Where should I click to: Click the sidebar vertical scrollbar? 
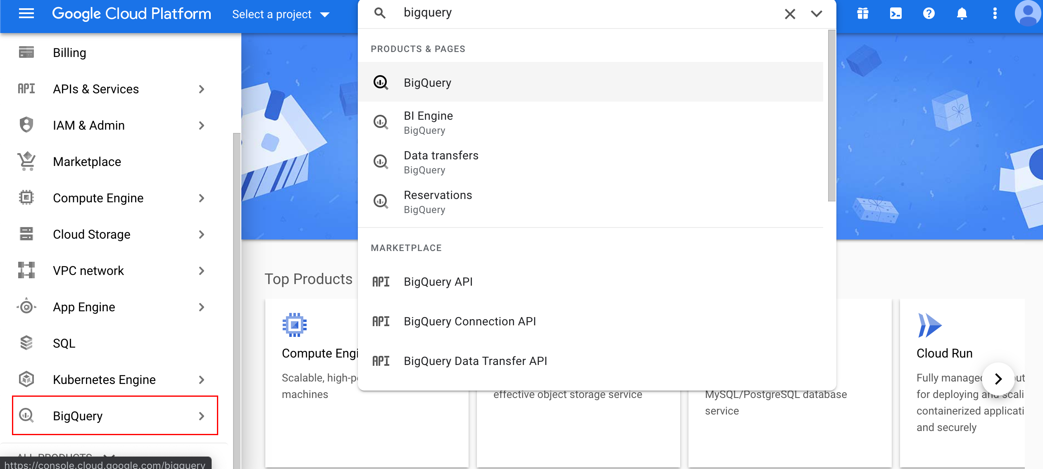(x=237, y=301)
